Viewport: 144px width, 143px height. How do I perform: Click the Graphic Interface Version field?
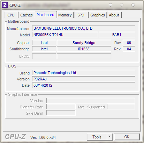pos(91,101)
